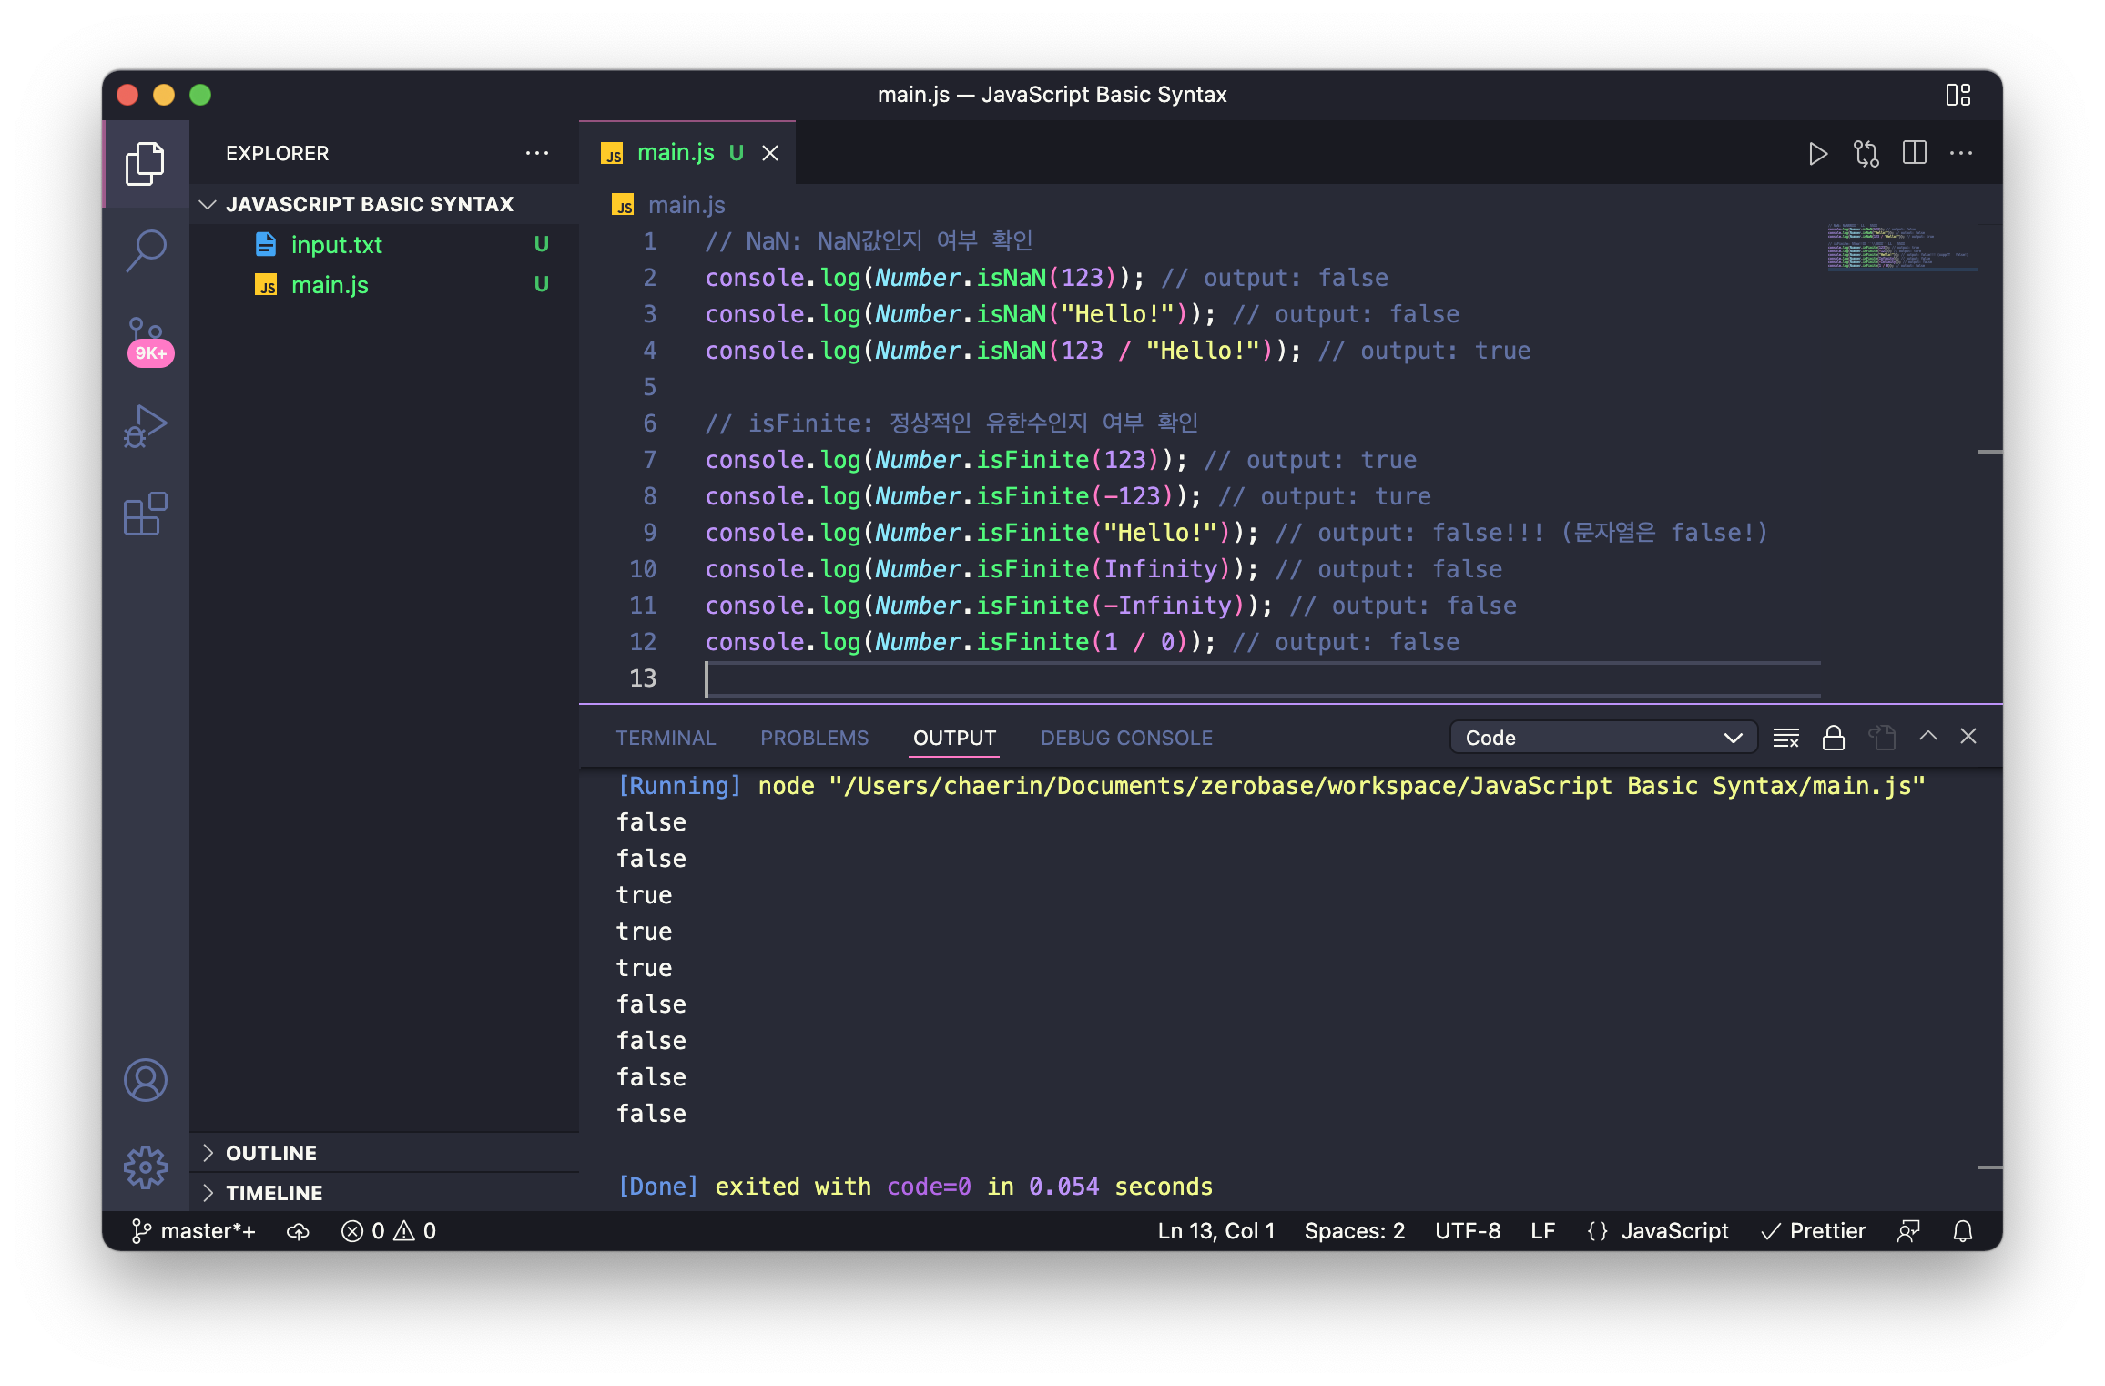
Task: Expand the OUTLINE section
Action: click(271, 1153)
